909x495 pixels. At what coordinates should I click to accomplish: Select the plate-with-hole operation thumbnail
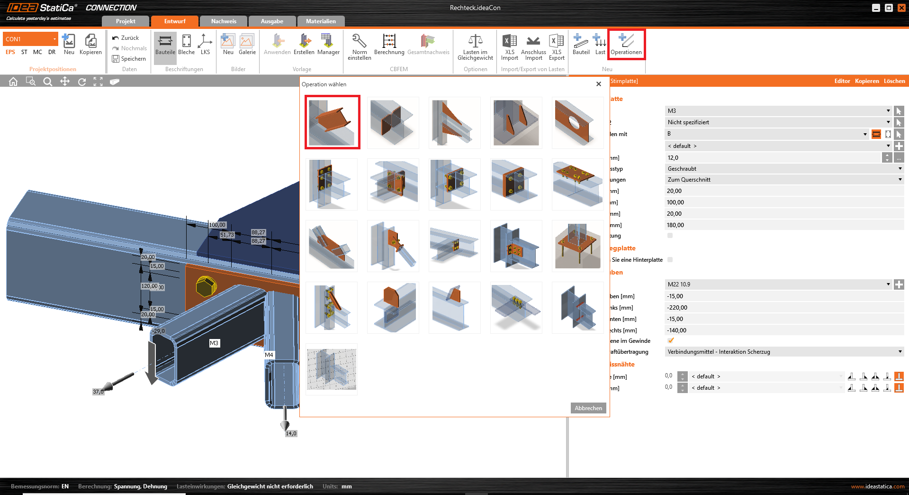point(577,122)
